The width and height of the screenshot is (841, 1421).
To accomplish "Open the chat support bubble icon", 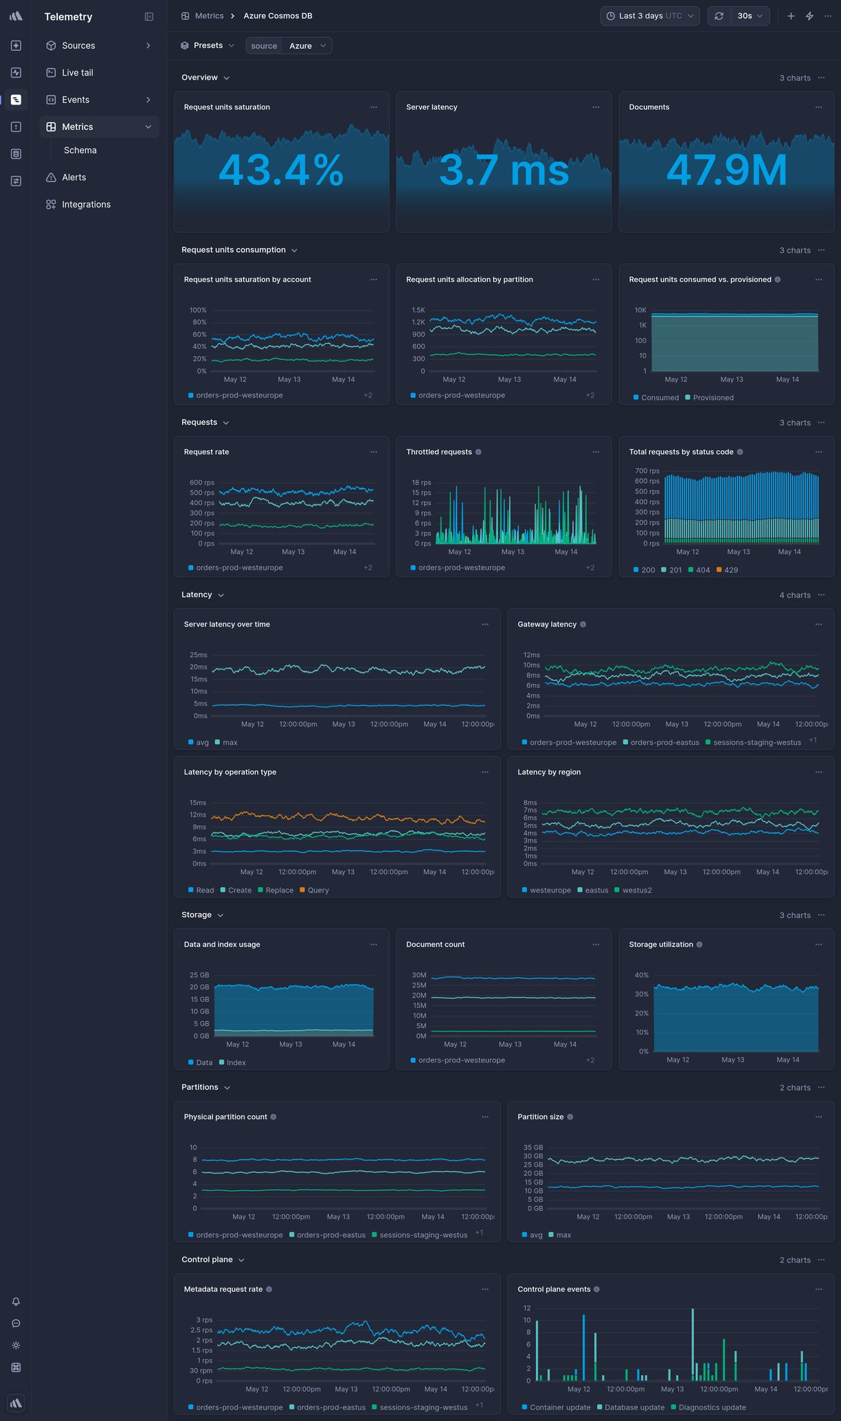I will pyautogui.click(x=16, y=1323).
